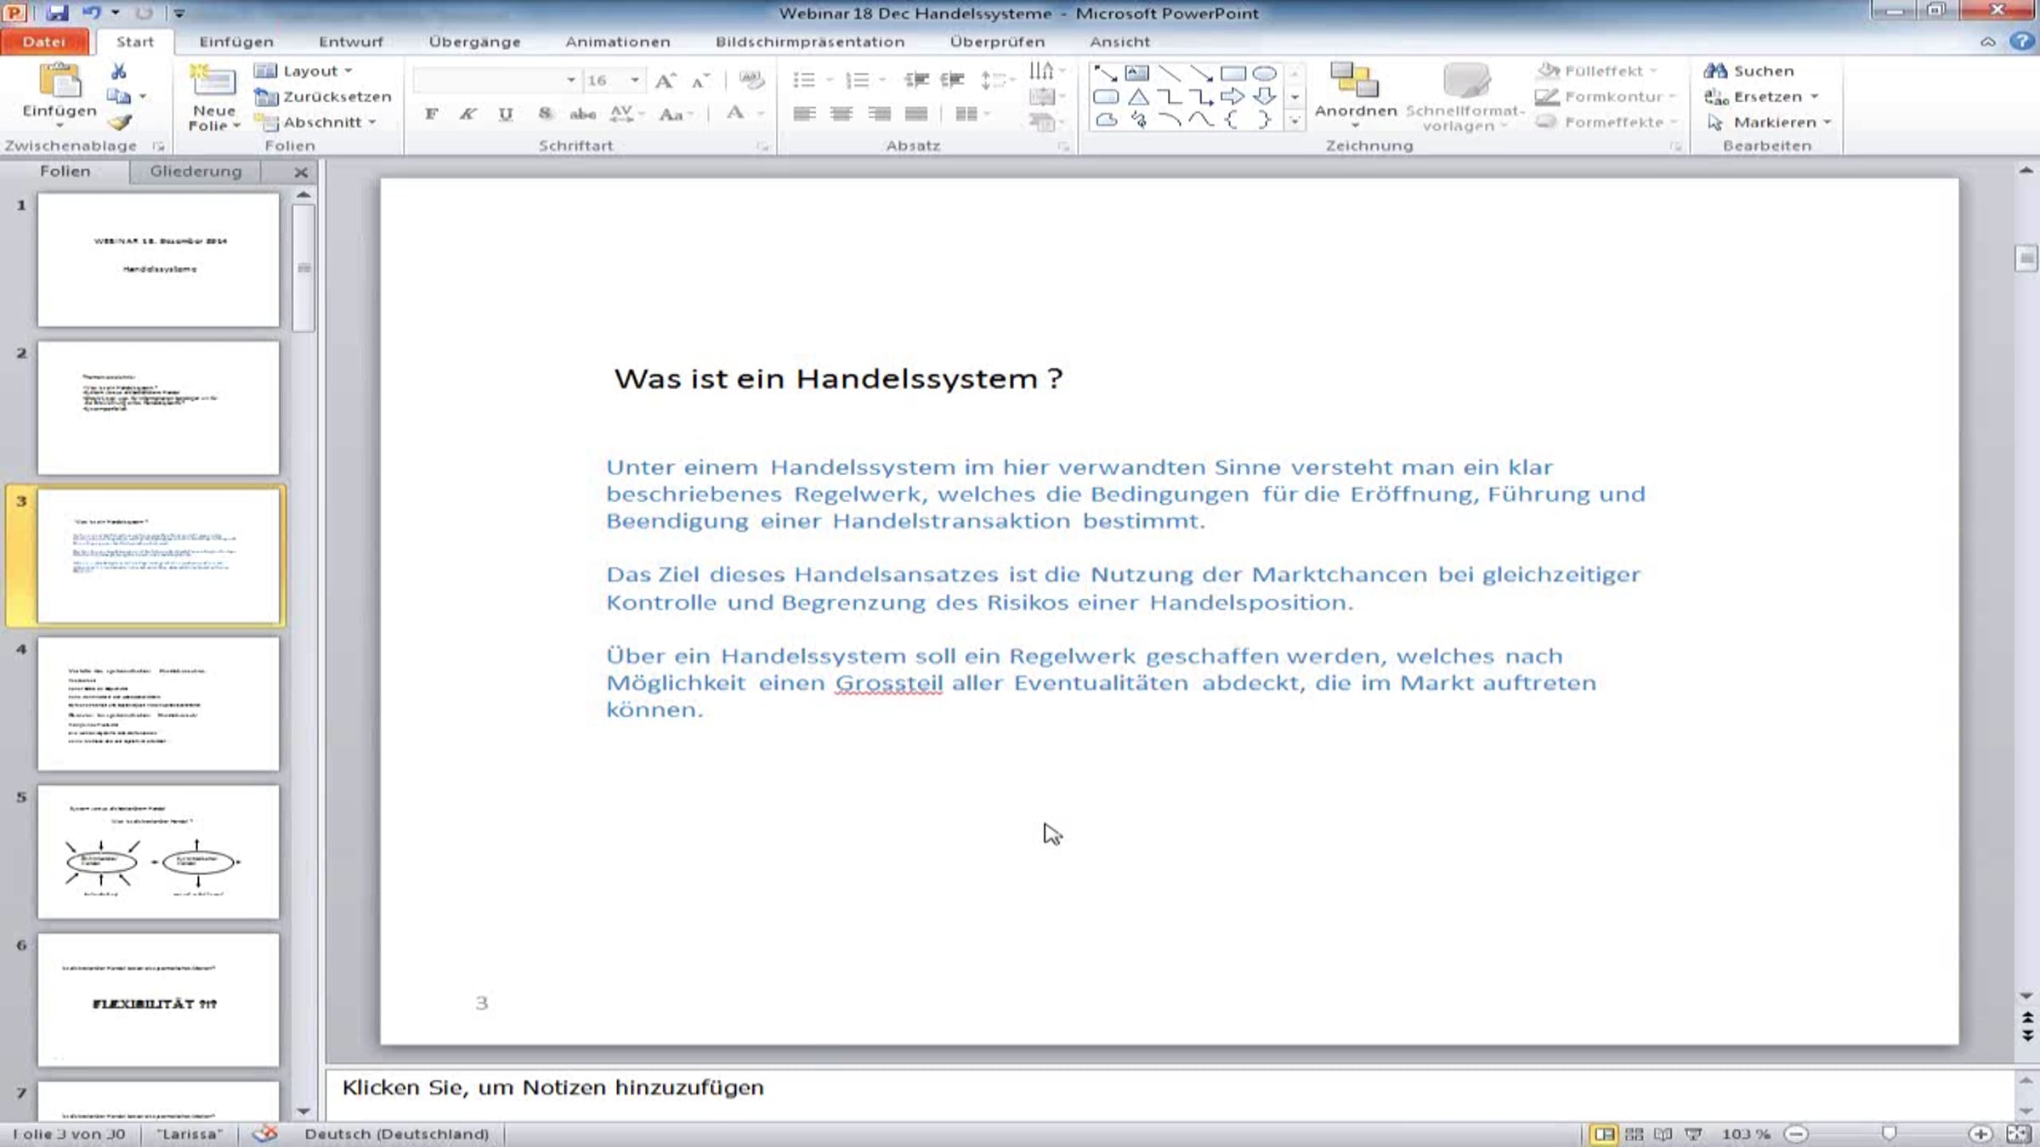Viewport: 2040px width, 1147px height.
Task: Switch to the Entwurf ribbon tab
Action: click(x=351, y=42)
